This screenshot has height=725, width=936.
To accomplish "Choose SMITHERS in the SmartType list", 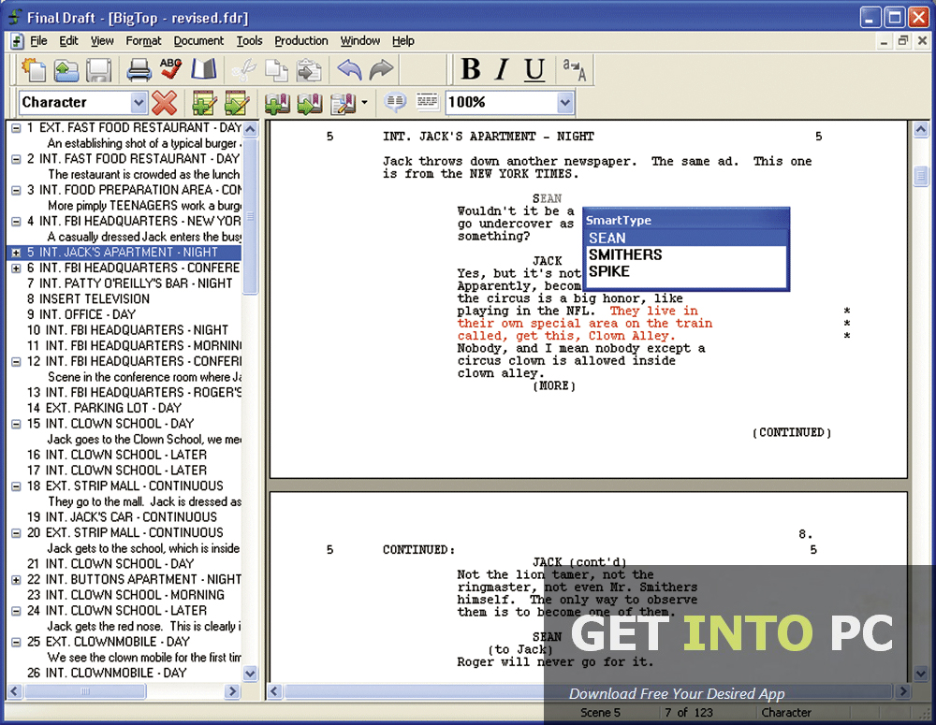I will pos(685,254).
